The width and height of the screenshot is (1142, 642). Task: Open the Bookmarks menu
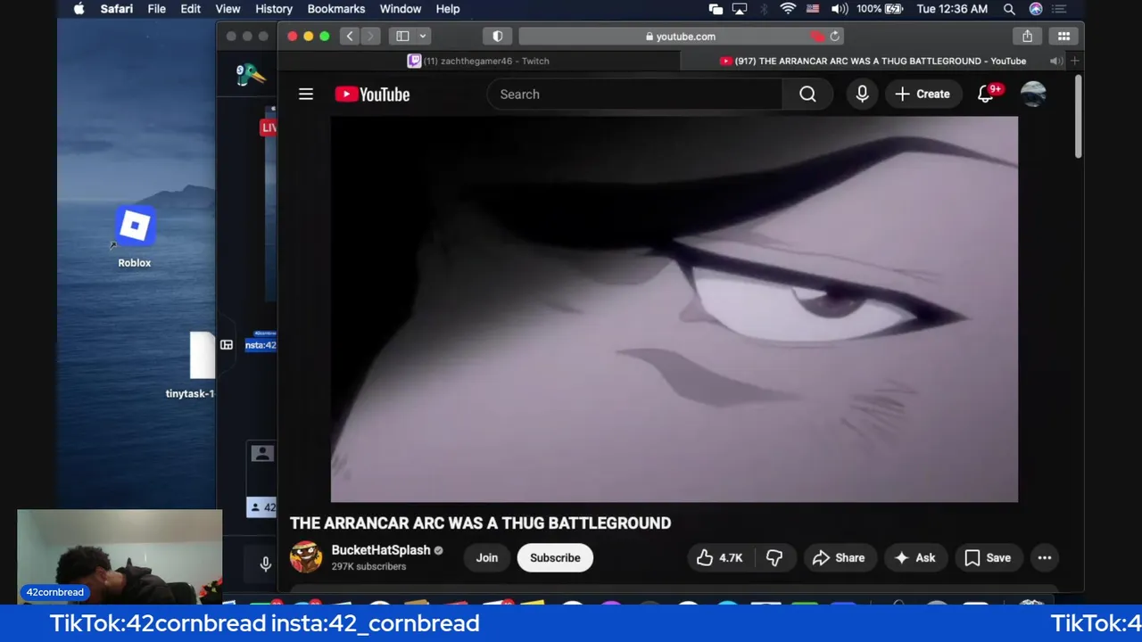(336, 9)
